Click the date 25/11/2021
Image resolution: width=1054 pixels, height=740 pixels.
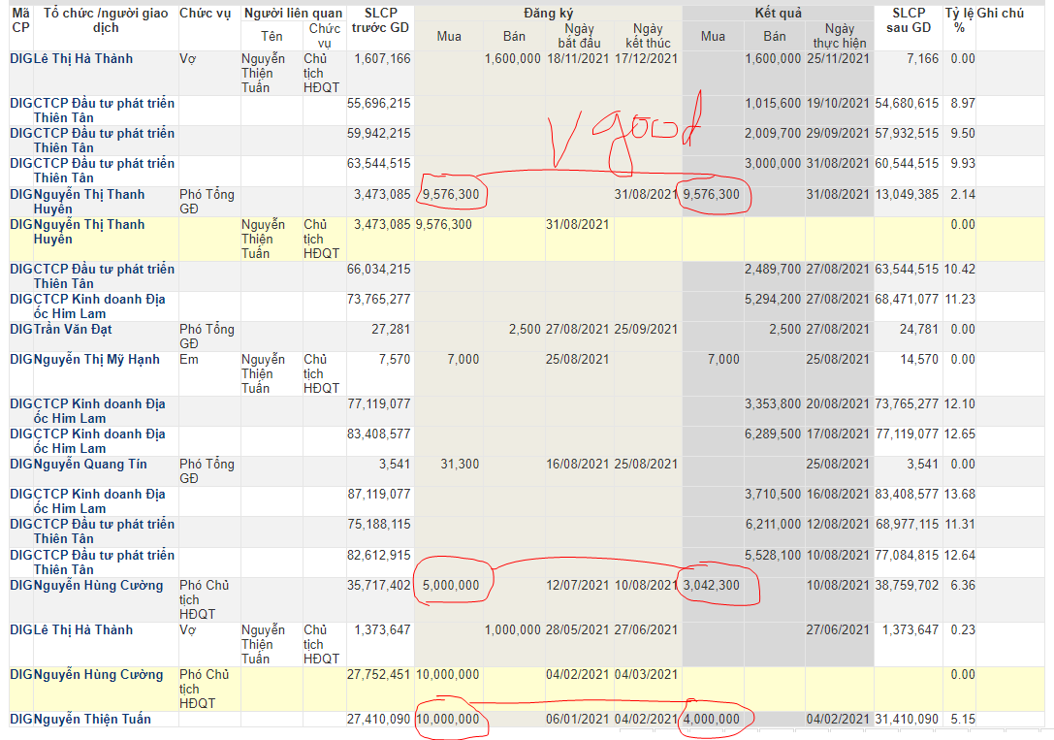(x=838, y=59)
